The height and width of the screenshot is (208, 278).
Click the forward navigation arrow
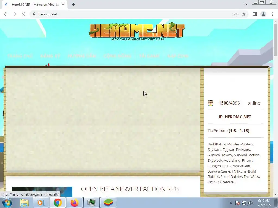pos(15,14)
